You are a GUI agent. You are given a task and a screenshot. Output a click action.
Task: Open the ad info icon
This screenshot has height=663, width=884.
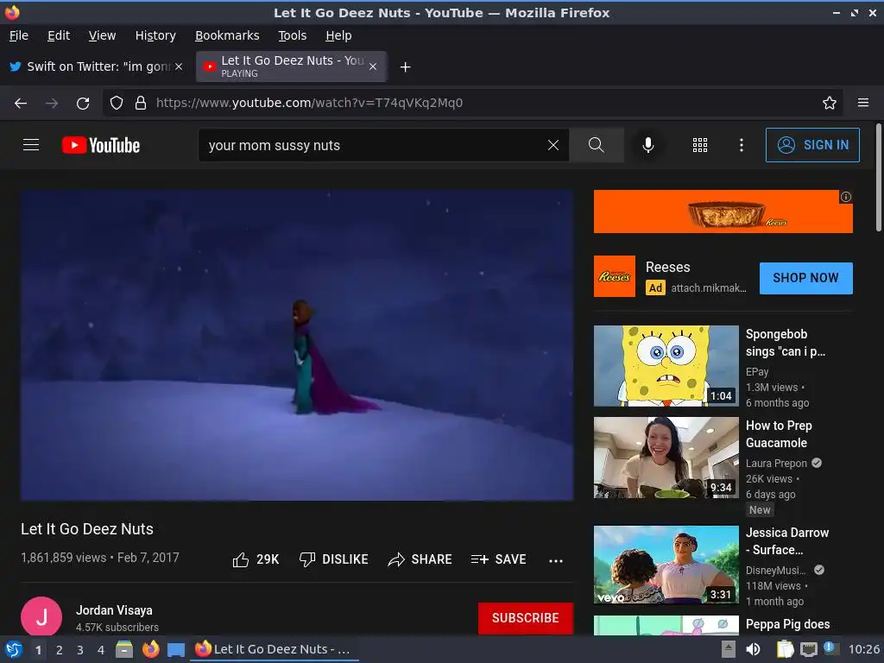[846, 197]
